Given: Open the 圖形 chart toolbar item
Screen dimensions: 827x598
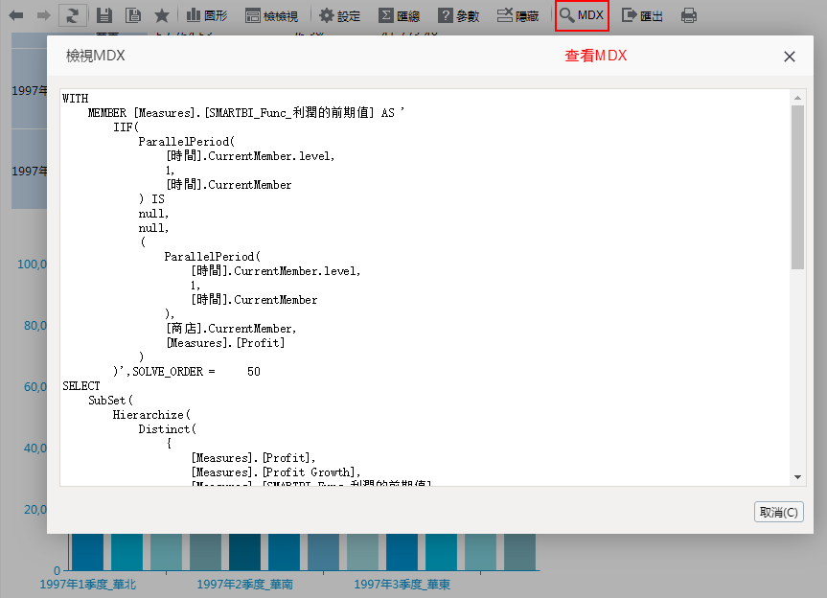Looking at the screenshot, I should coord(206,15).
